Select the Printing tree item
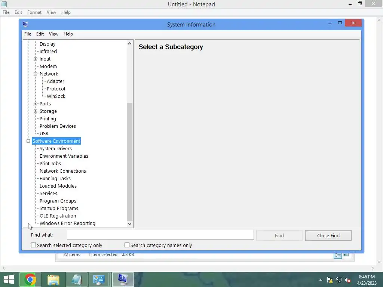This screenshot has width=383, height=287. (48, 118)
